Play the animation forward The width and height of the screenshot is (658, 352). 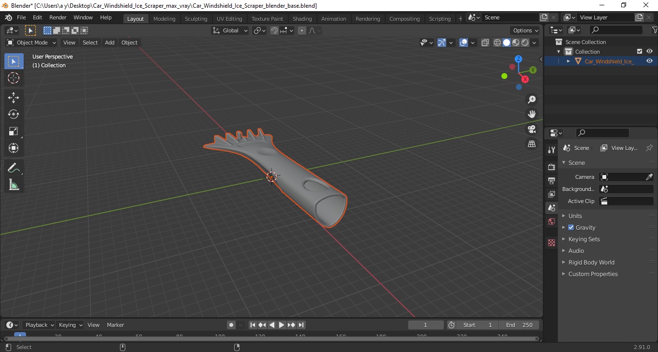click(x=282, y=325)
